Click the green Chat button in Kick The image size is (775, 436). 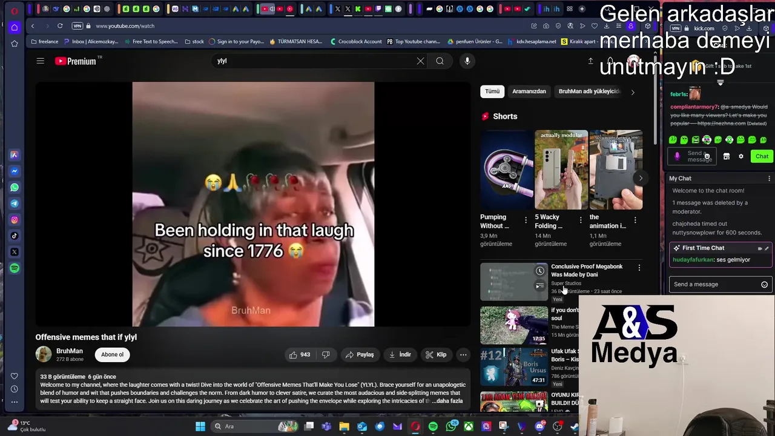[762, 156]
